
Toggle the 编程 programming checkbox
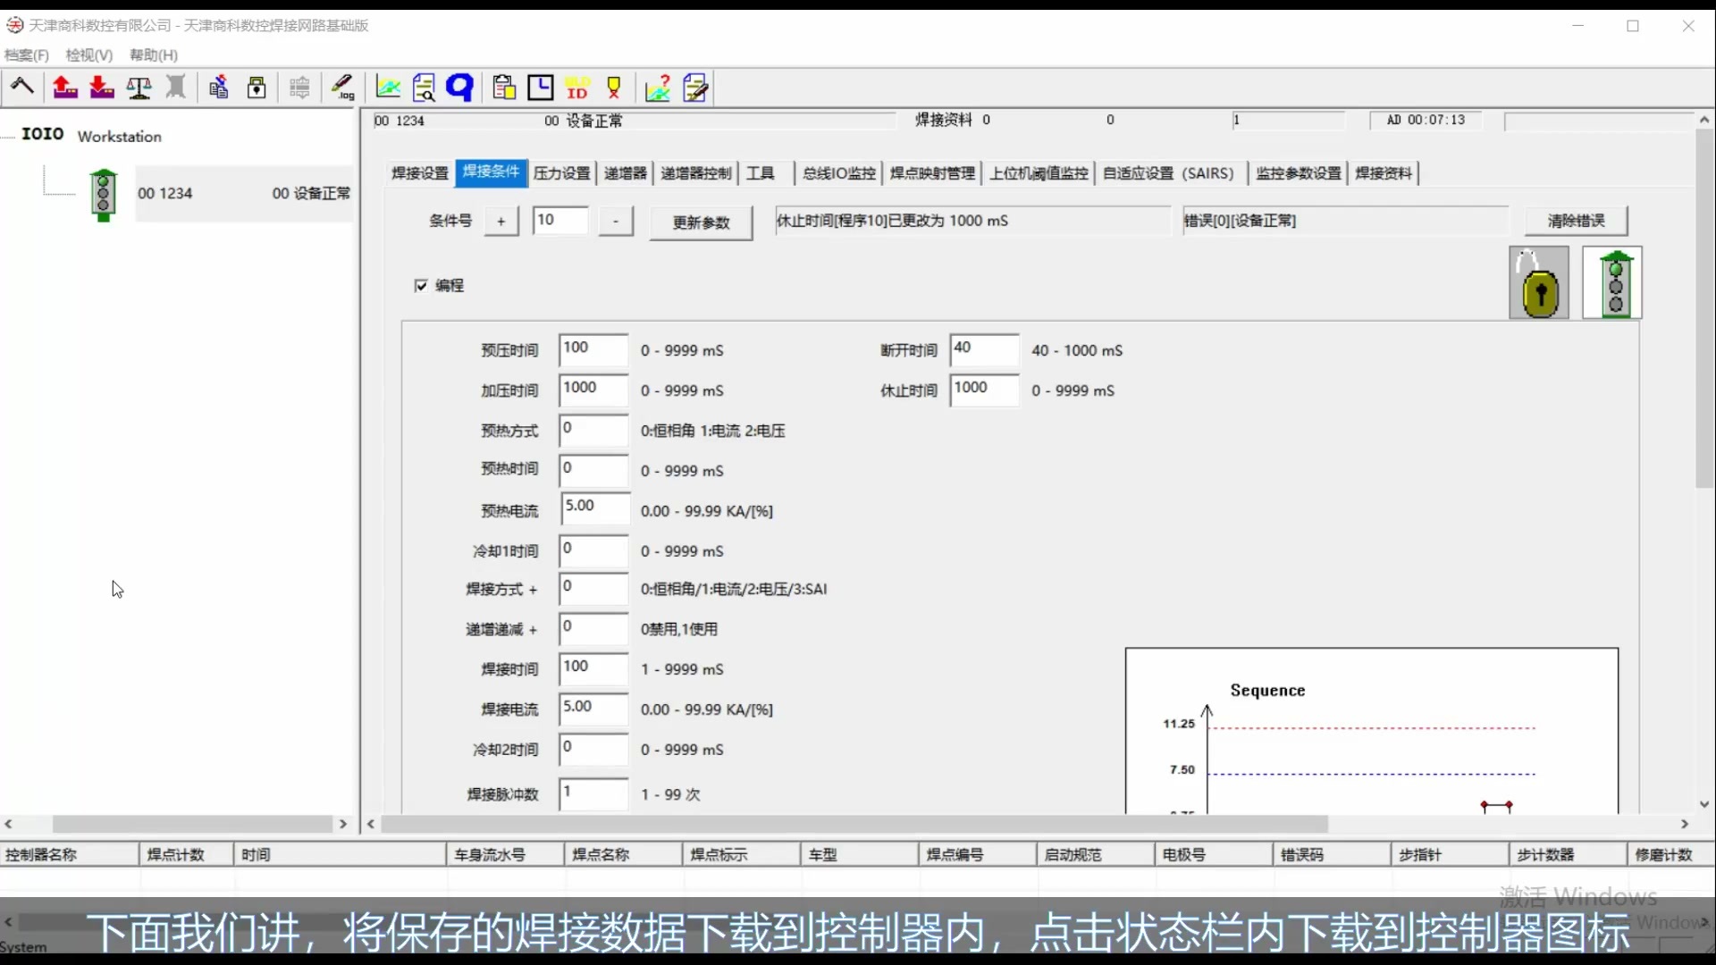coord(421,285)
